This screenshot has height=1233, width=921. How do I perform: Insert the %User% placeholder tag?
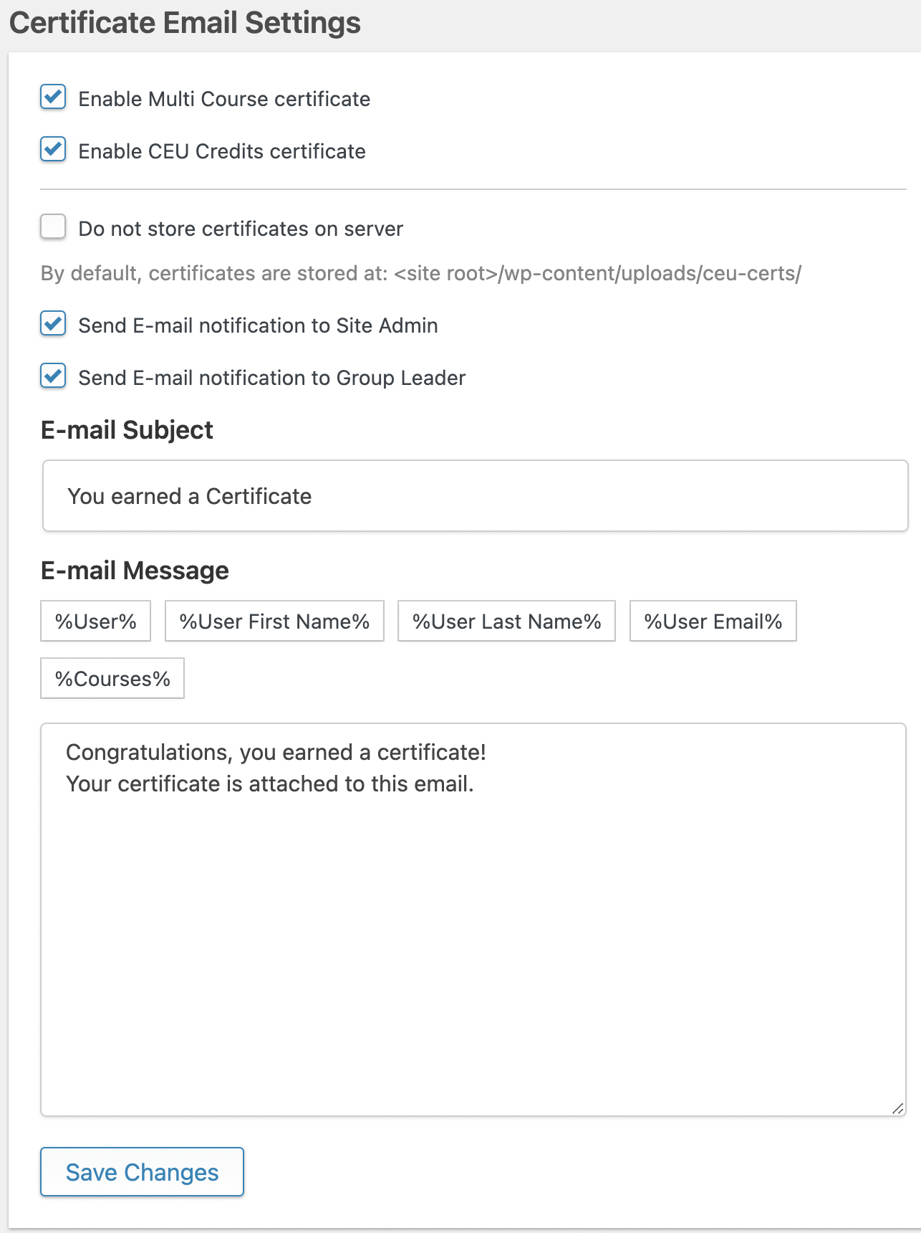pos(95,621)
